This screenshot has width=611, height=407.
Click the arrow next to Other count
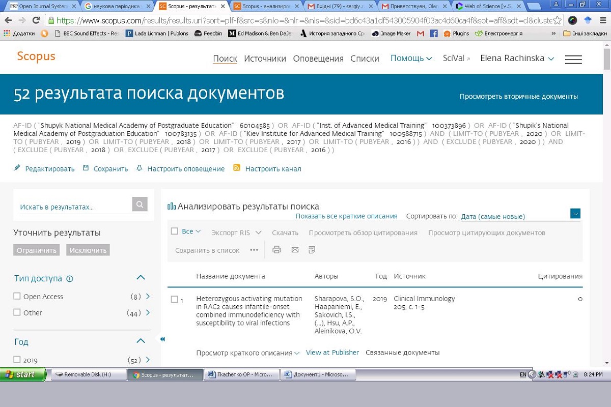click(148, 312)
